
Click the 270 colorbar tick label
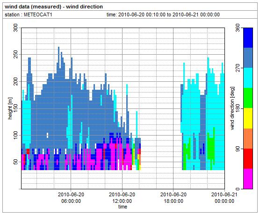pos(238,68)
